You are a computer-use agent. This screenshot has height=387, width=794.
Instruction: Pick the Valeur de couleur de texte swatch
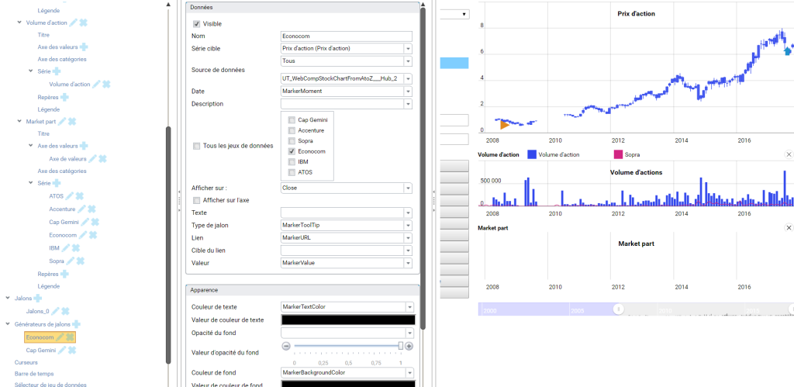[x=348, y=320]
